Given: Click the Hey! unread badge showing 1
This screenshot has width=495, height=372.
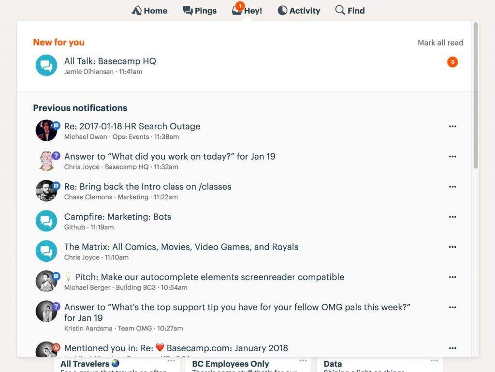Looking at the screenshot, I should point(240,6).
